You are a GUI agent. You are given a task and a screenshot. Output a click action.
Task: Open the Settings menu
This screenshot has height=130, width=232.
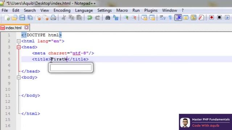coord(104,10)
